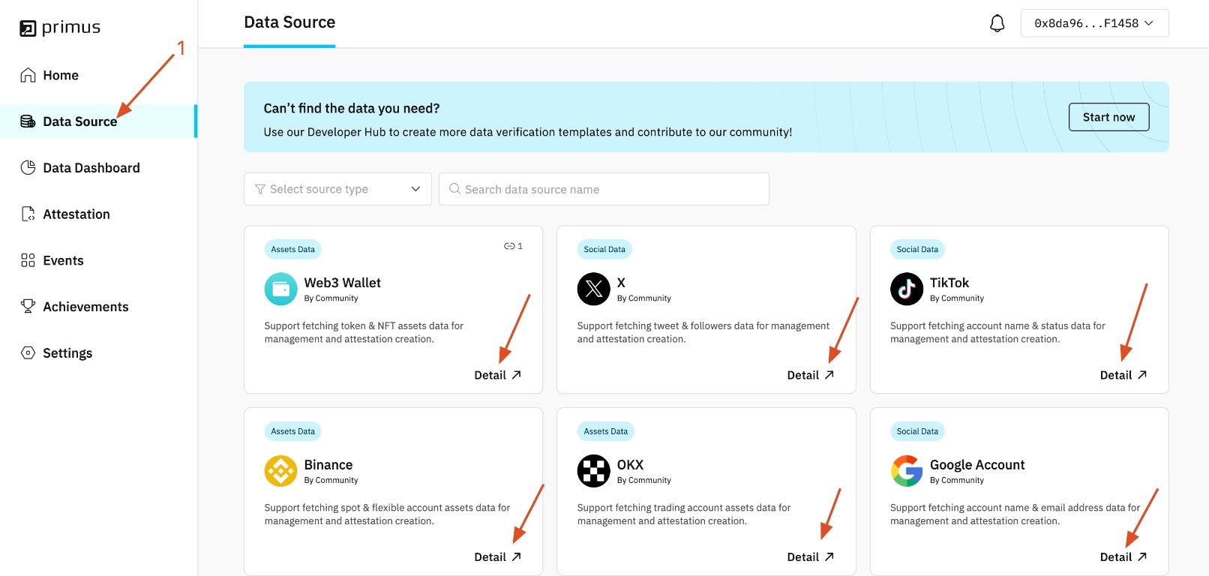Click the search magnifier icon
The height and width of the screenshot is (576, 1209).
click(x=454, y=189)
